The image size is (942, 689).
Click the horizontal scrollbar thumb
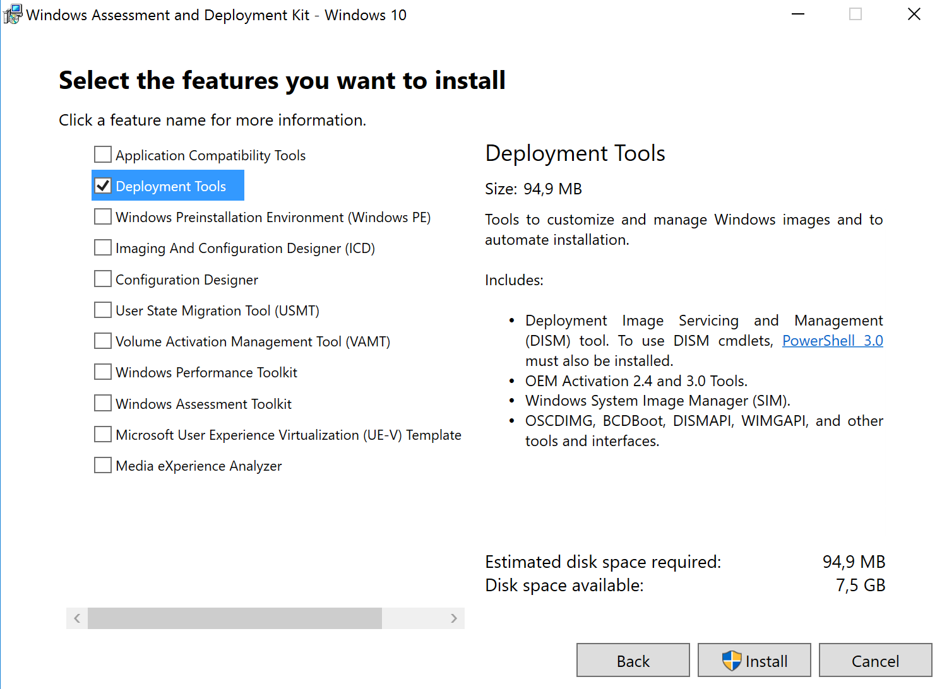click(235, 618)
